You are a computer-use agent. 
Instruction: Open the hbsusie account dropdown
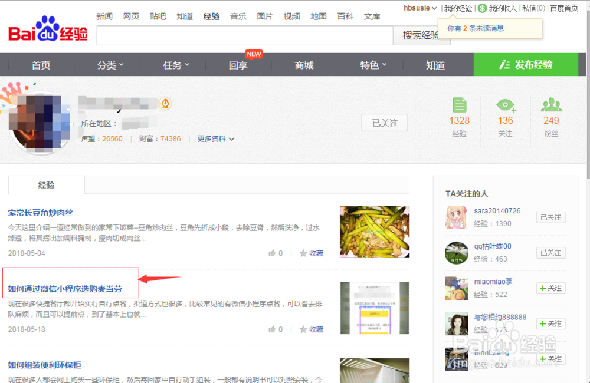tap(419, 8)
